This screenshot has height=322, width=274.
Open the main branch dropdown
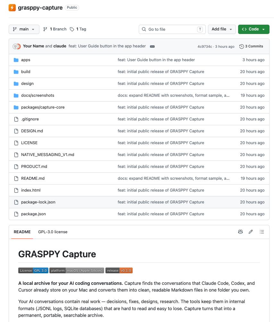tap(24, 29)
